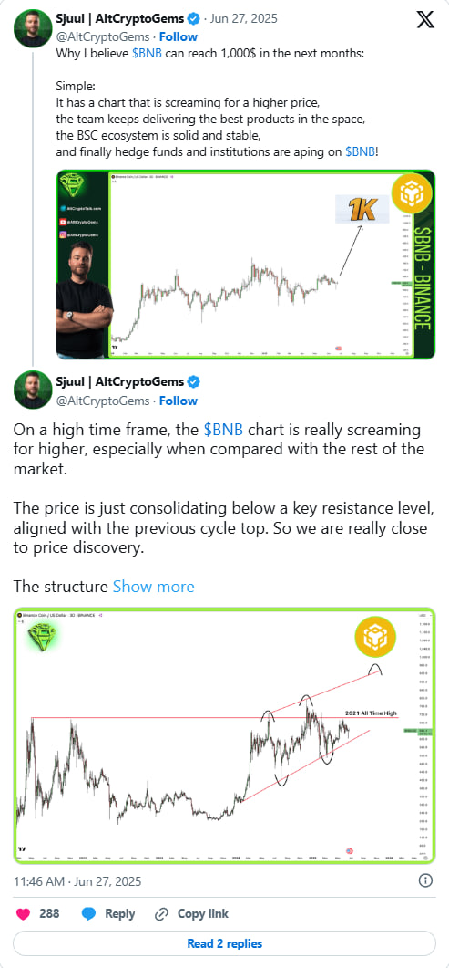Open the tweet info icon

(425, 880)
